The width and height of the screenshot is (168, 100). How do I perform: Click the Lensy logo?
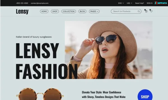(22, 11)
